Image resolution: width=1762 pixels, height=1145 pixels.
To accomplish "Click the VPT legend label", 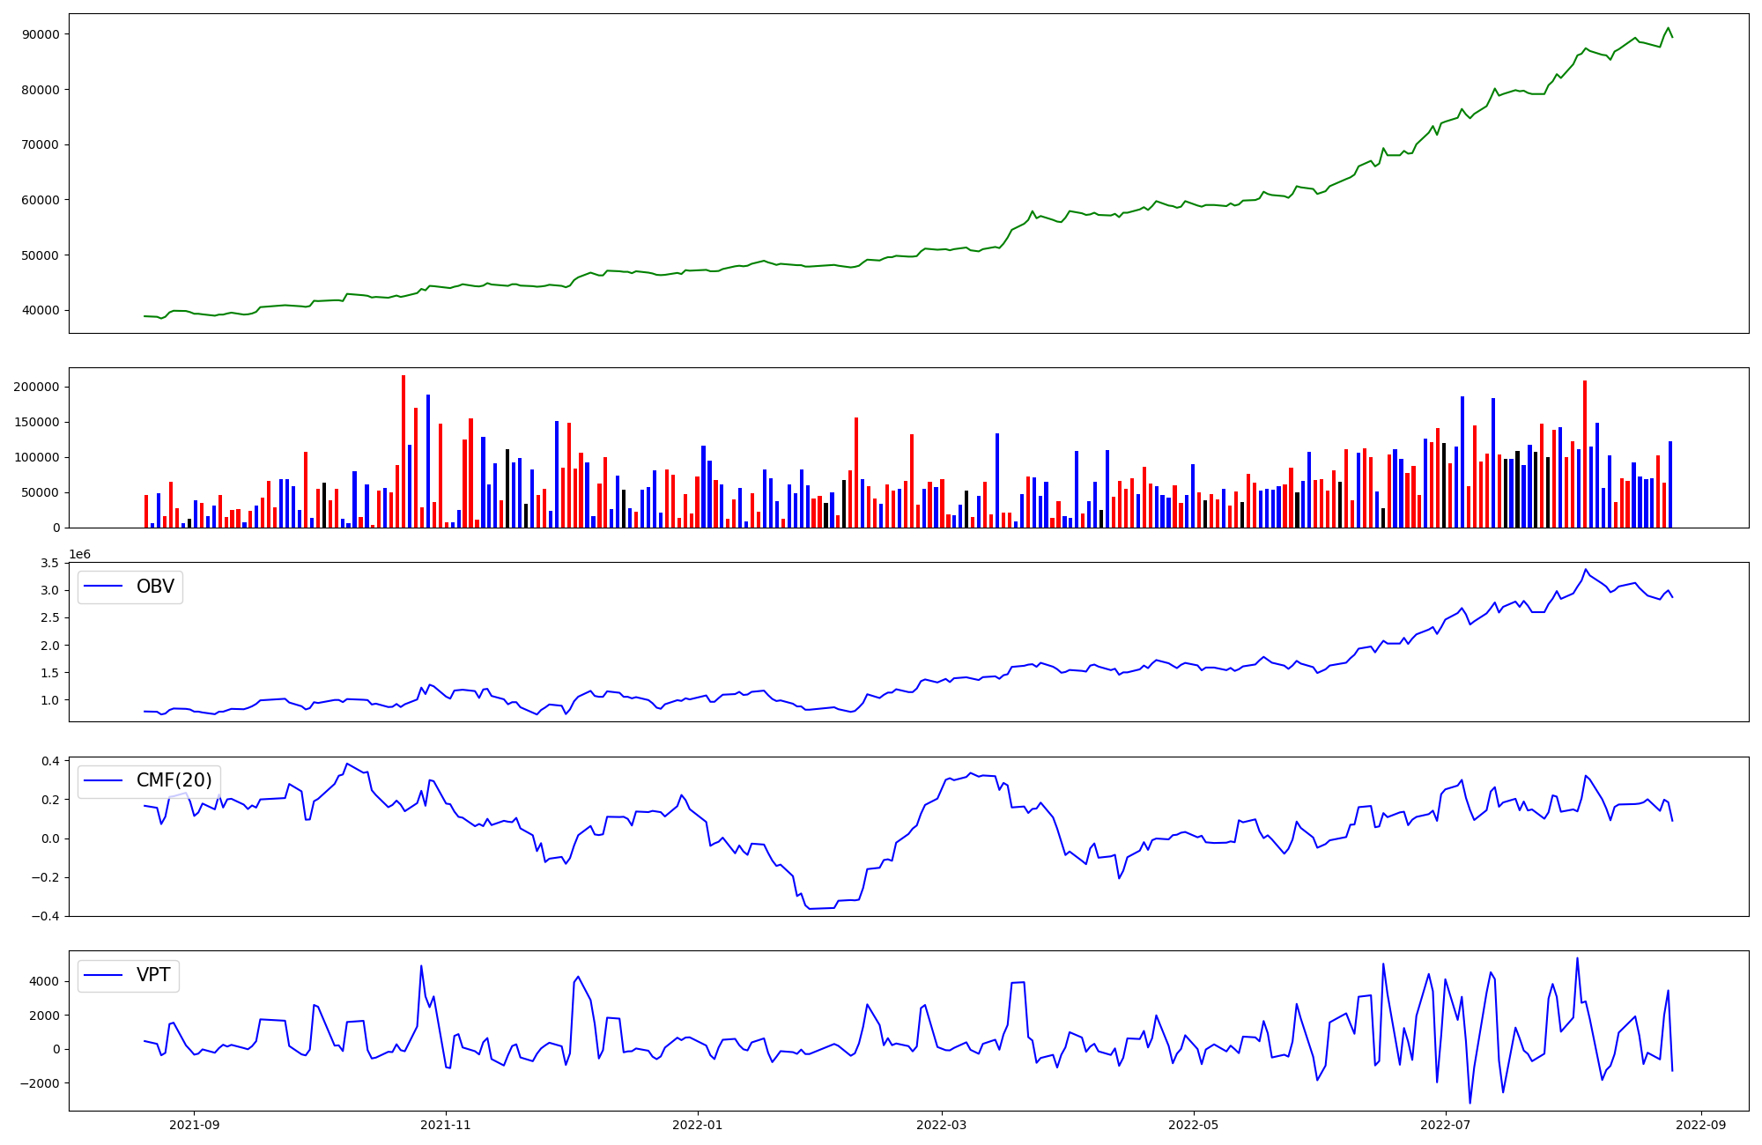I will pyautogui.click(x=153, y=975).
